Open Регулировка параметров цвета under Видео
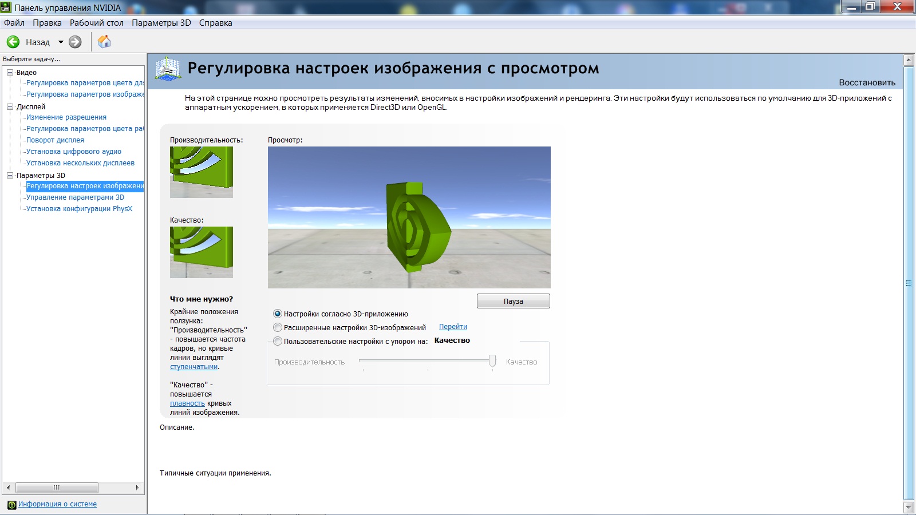Viewport: 916px width, 515px height. tap(85, 83)
